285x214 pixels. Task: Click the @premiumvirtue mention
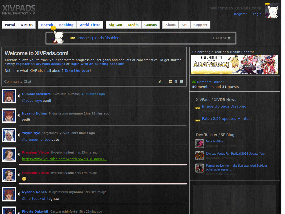36,139
